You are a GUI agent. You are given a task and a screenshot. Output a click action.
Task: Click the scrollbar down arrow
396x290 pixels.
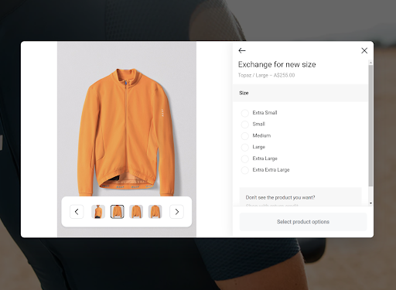click(x=370, y=203)
